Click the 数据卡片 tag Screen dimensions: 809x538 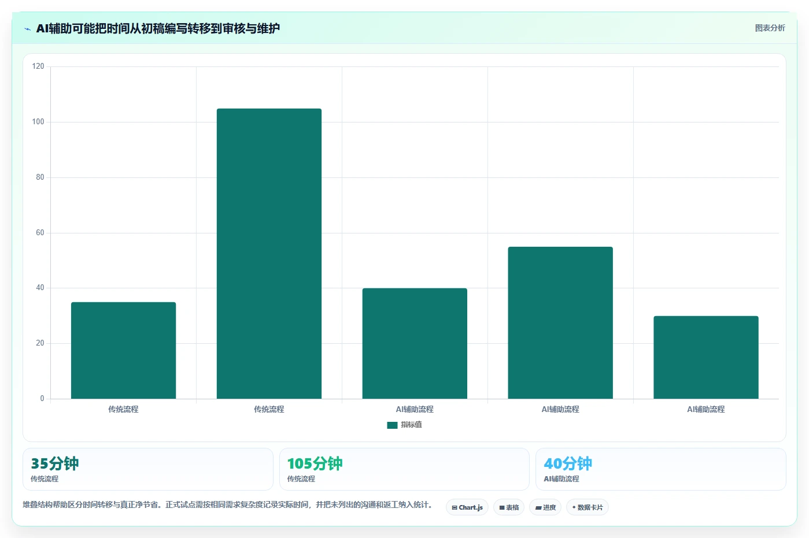588,507
